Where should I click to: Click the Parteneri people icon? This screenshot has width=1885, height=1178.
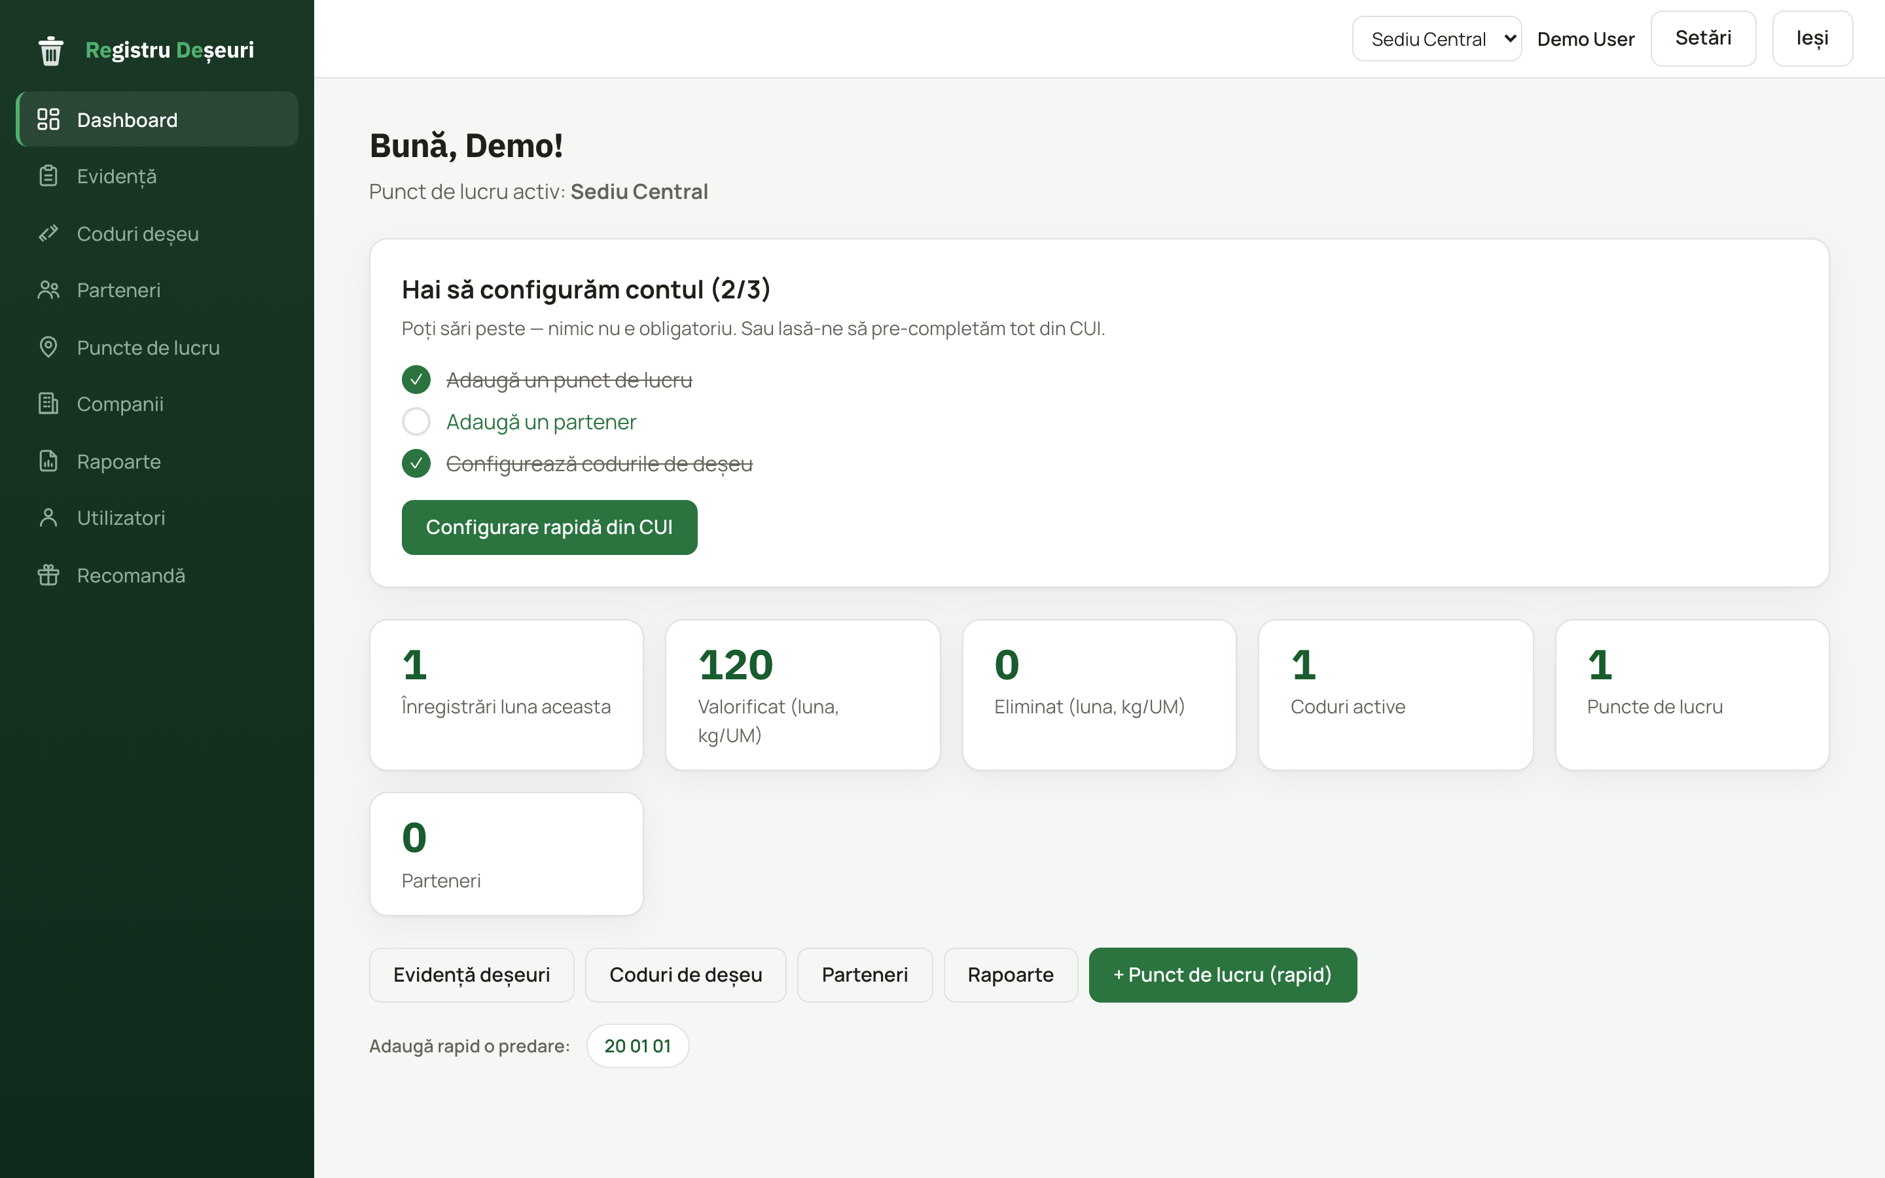tap(48, 290)
